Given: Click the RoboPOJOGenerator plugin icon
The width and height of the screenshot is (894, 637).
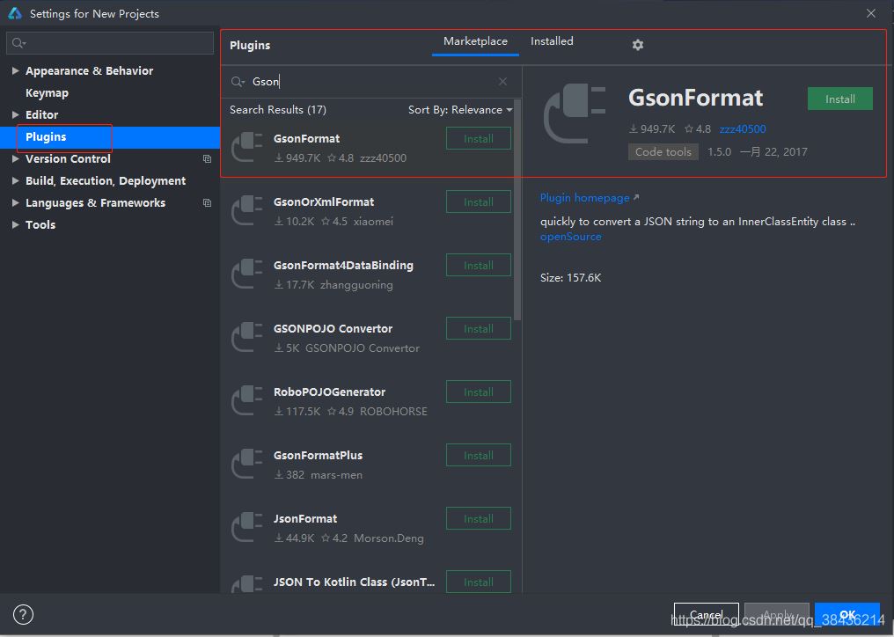Looking at the screenshot, I should pyautogui.click(x=247, y=400).
